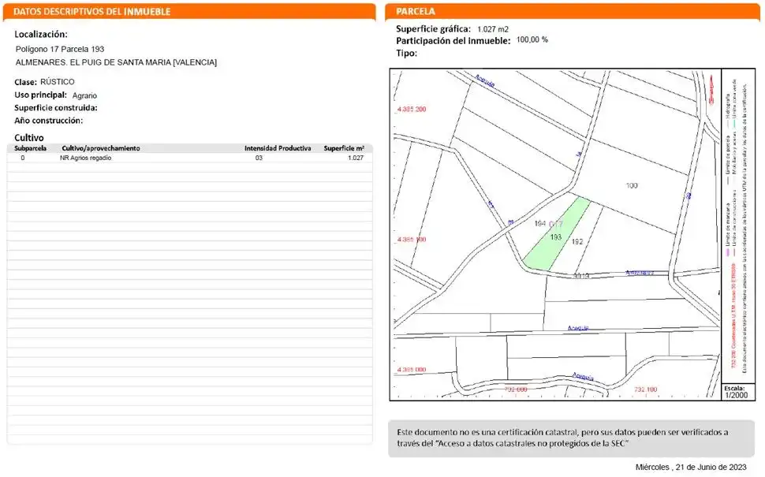Click '1.027' in the Cultivo table row

[356, 158]
